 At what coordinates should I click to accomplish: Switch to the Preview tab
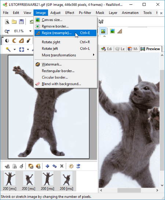pos(150,49)
